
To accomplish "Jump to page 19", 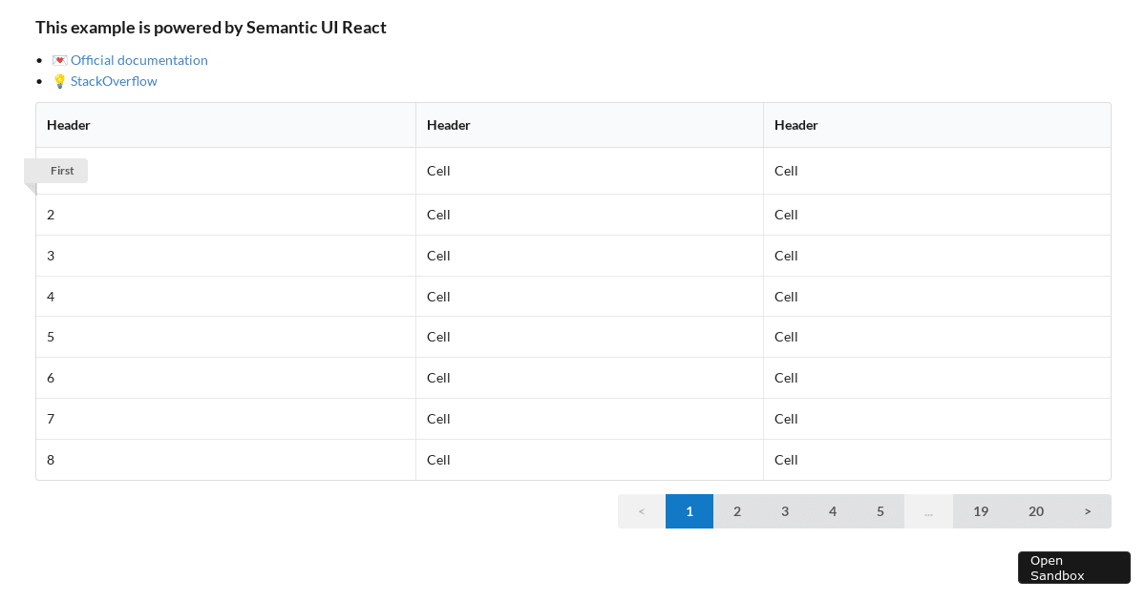I will coord(981,511).
